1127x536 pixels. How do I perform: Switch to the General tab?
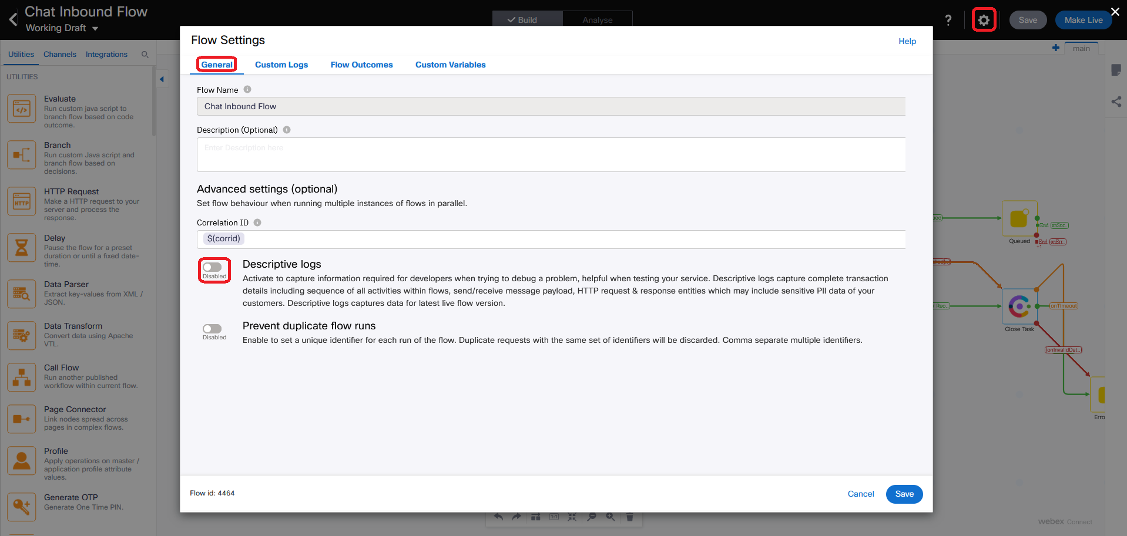click(x=217, y=65)
